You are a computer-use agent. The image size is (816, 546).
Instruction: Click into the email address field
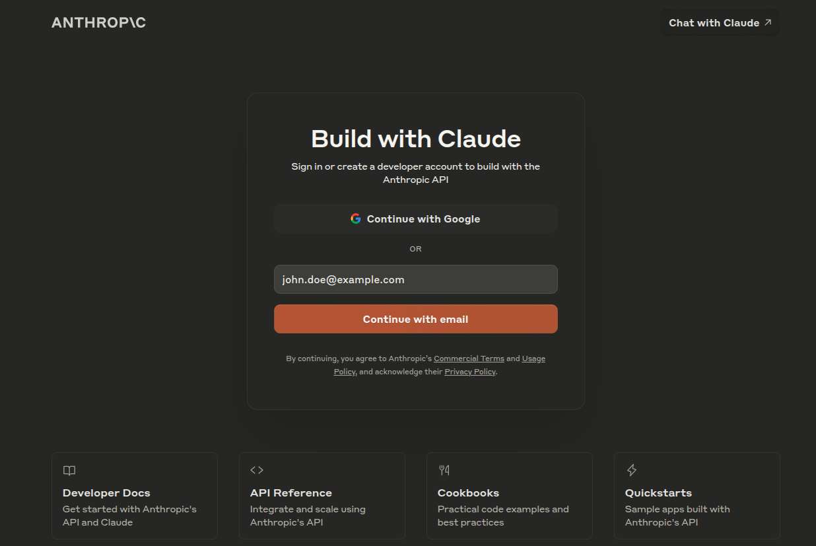415,279
